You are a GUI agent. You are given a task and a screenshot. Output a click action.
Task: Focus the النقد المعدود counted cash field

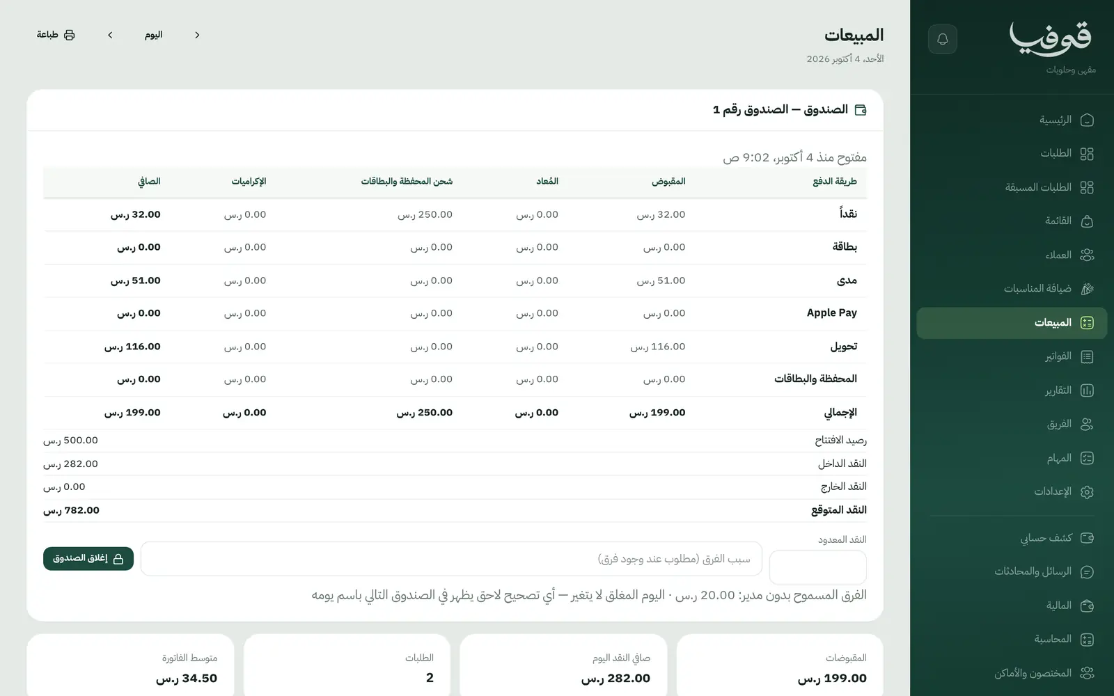pos(818,567)
